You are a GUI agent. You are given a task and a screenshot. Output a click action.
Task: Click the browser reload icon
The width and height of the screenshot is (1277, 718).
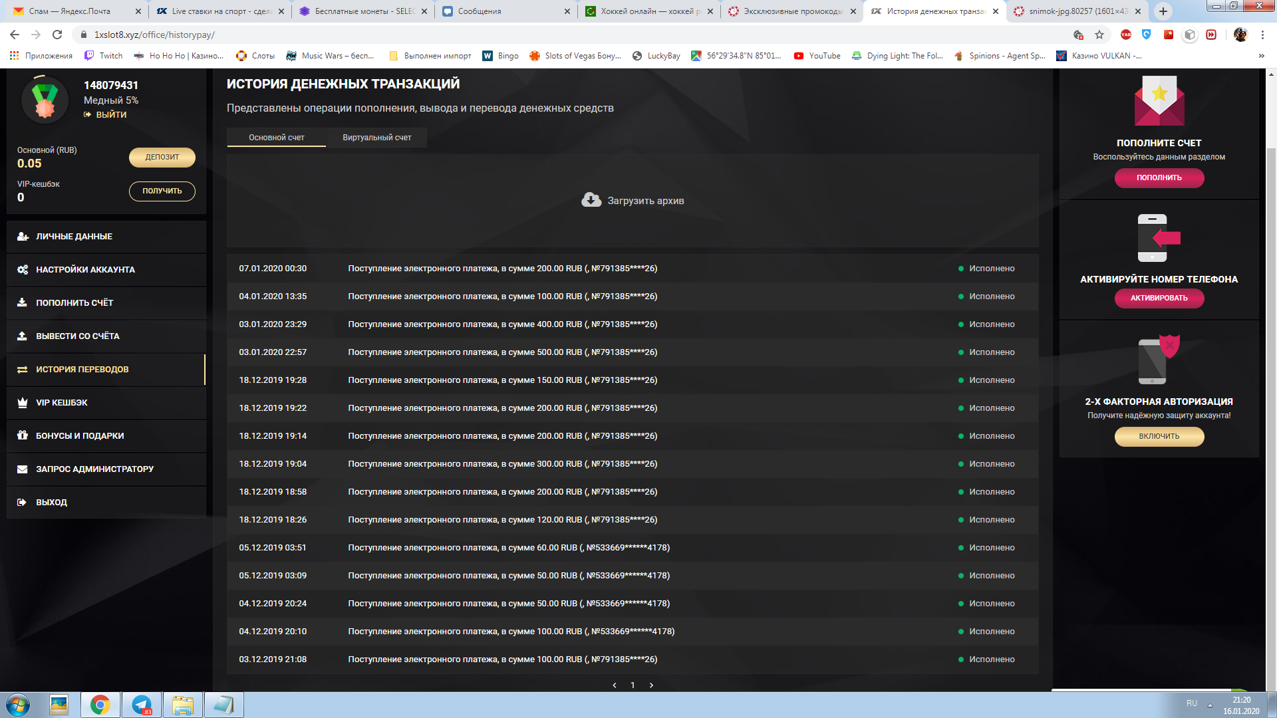click(57, 35)
